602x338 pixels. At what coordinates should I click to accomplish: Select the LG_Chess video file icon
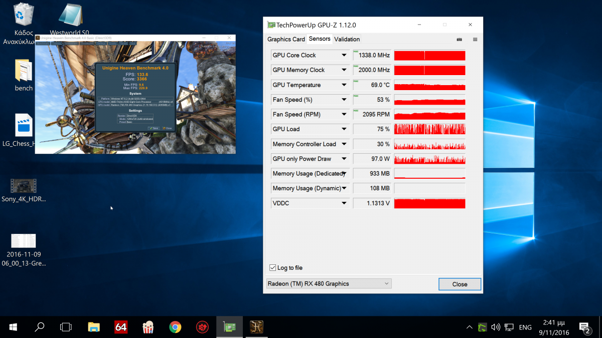pos(24,125)
